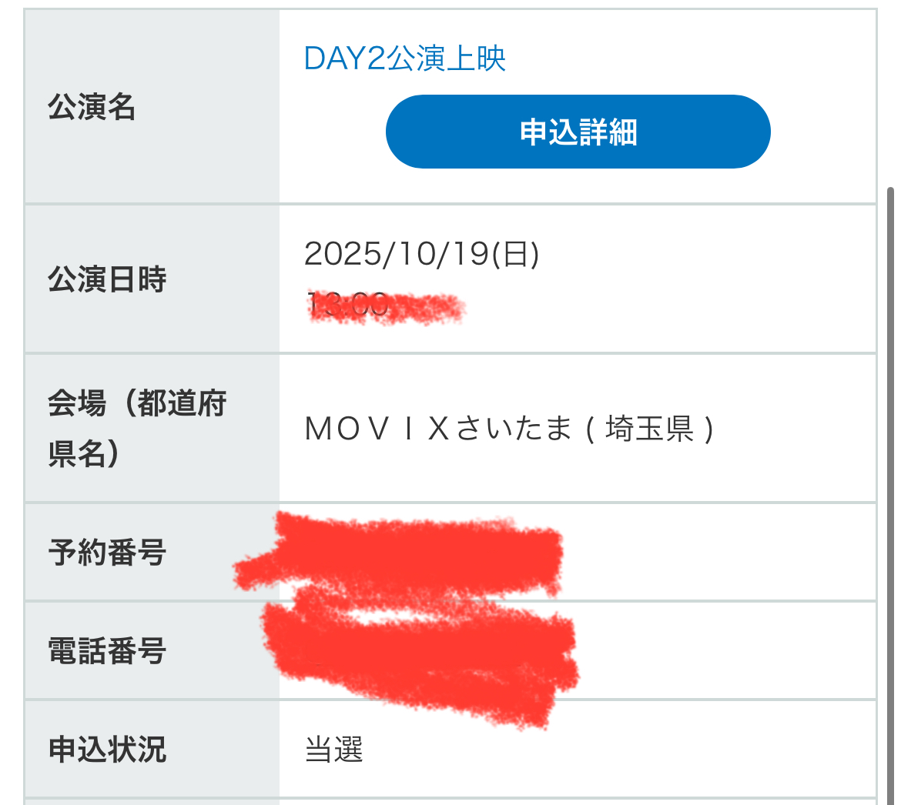
Task: Select the 電話番号 row label
Action: pos(107,651)
